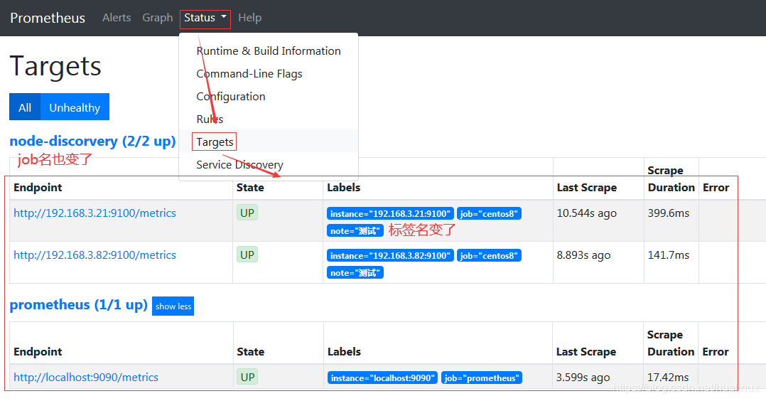
Task: Click the Targets page heading
Action: click(x=55, y=67)
